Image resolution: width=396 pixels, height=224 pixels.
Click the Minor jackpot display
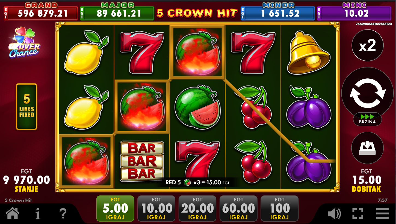click(x=278, y=11)
